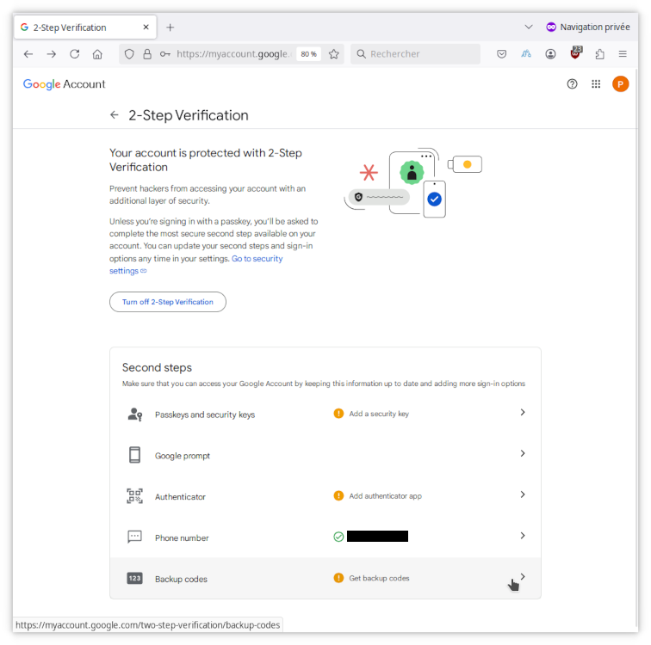Expand the Authenticator row chevron
This screenshot has width=651, height=645.
(x=523, y=494)
